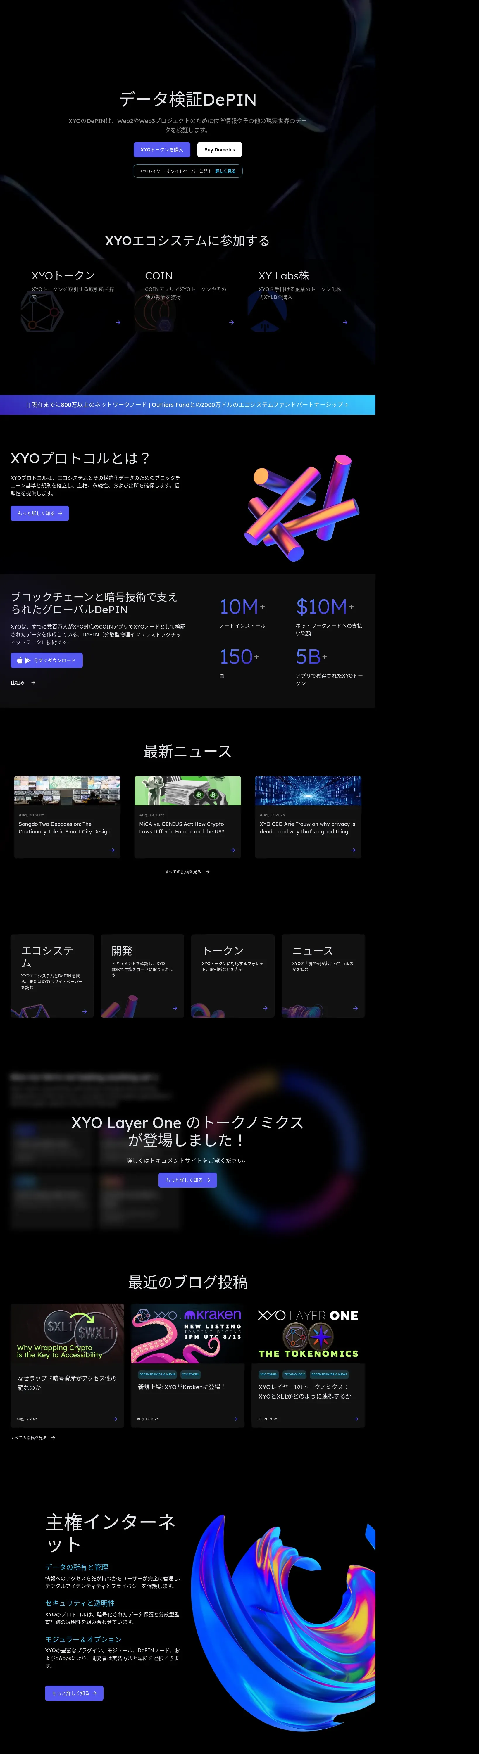Click the エコシステム card title
The height and width of the screenshot is (1754, 479).
(x=47, y=957)
